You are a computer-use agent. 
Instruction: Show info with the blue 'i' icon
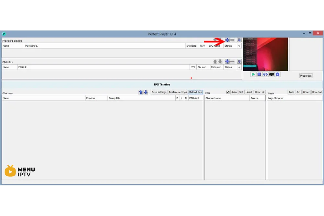pyautogui.click(x=278, y=74)
